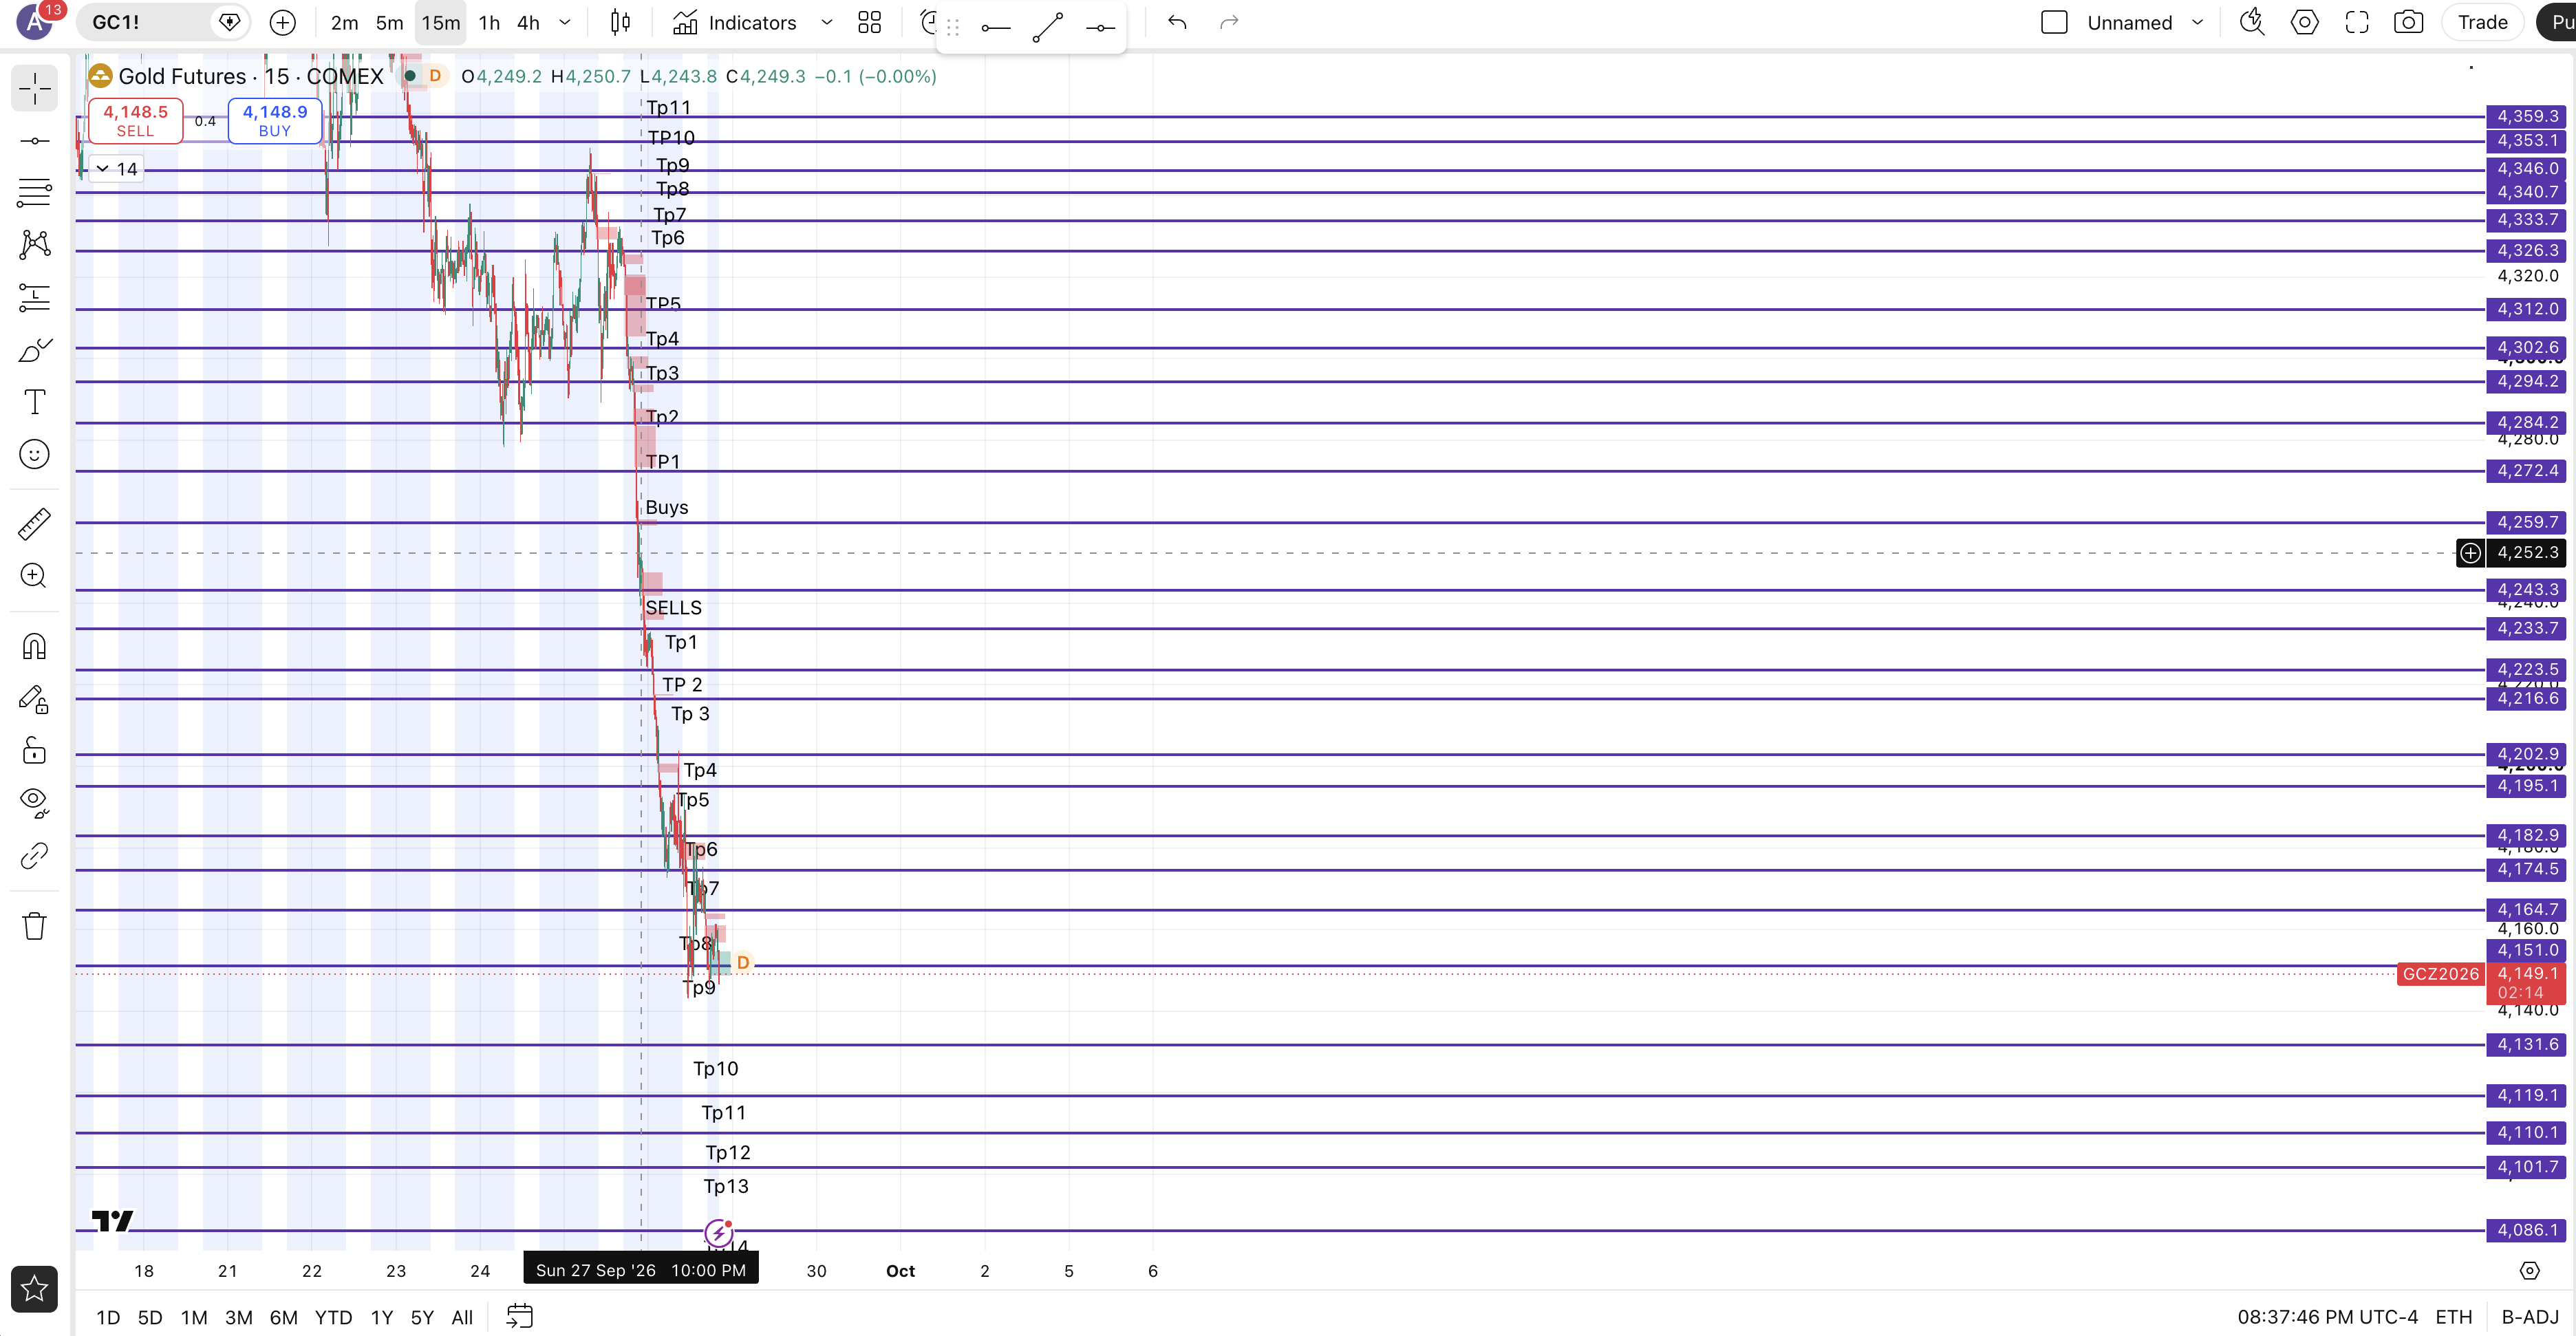This screenshot has width=2576, height=1336.
Task: Open go-to-date calendar icon
Action: pos(519,1316)
